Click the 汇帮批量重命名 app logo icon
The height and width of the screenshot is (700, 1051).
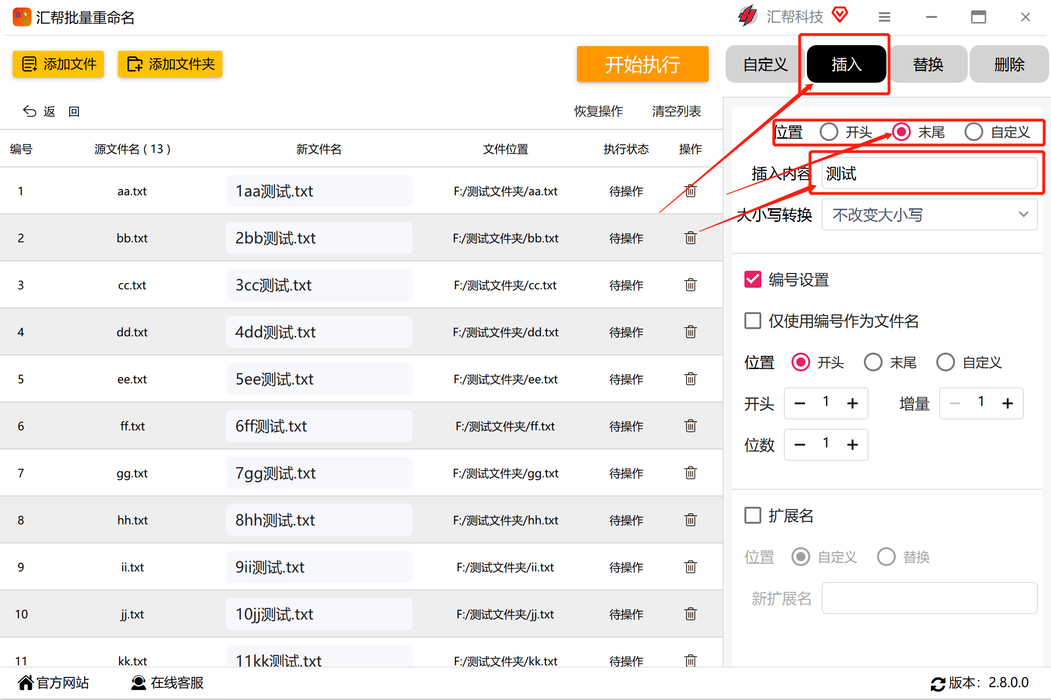click(22, 17)
